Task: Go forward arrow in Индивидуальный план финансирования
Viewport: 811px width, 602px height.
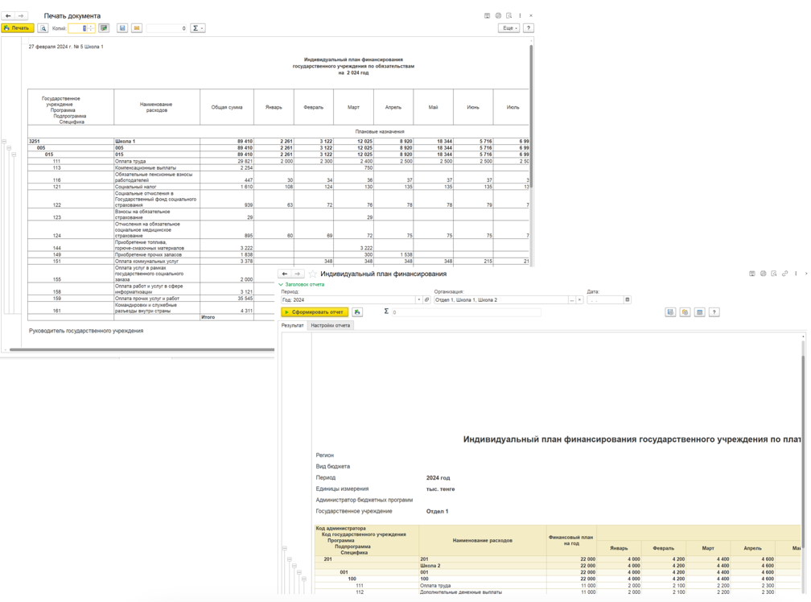Action: [x=298, y=274]
